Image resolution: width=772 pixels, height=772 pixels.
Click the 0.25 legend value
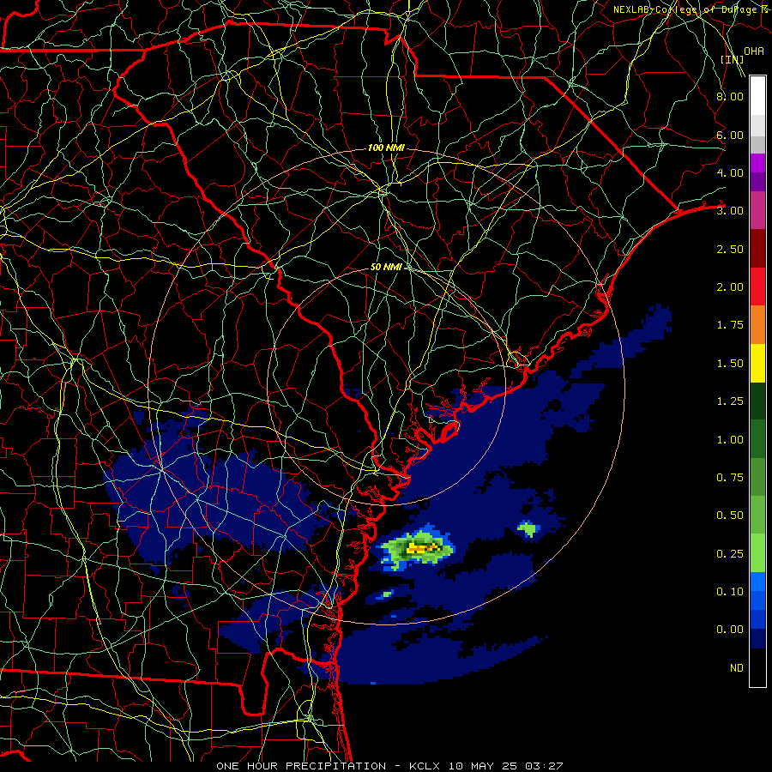tap(730, 554)
